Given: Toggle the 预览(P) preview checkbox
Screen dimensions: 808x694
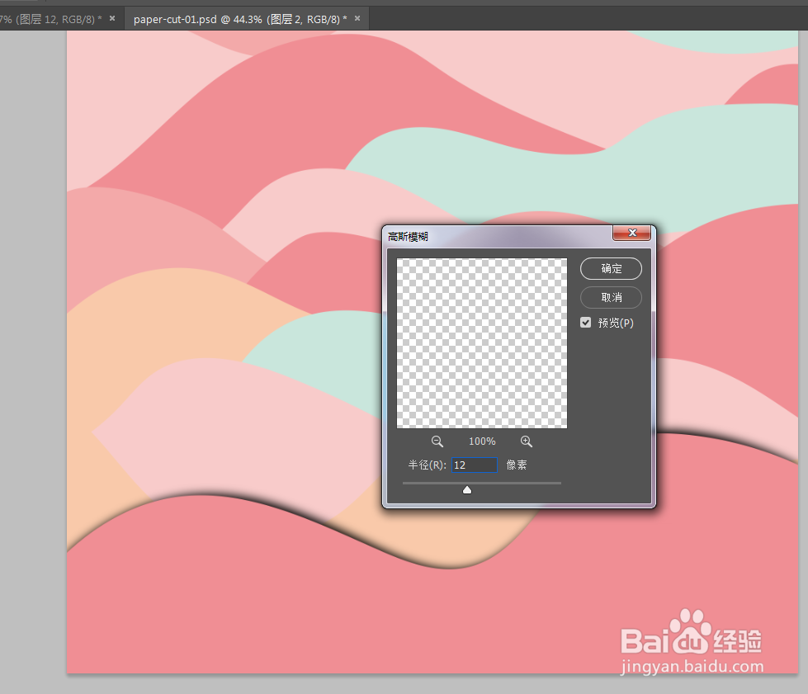Looking at the screenshot, I should (x=585, y=323).
